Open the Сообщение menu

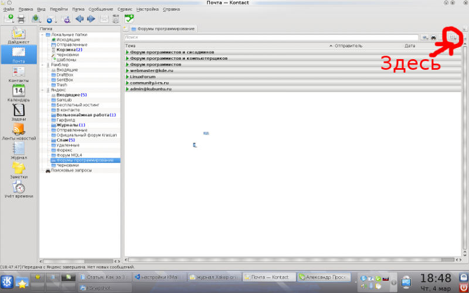click(x=101, y=9)
